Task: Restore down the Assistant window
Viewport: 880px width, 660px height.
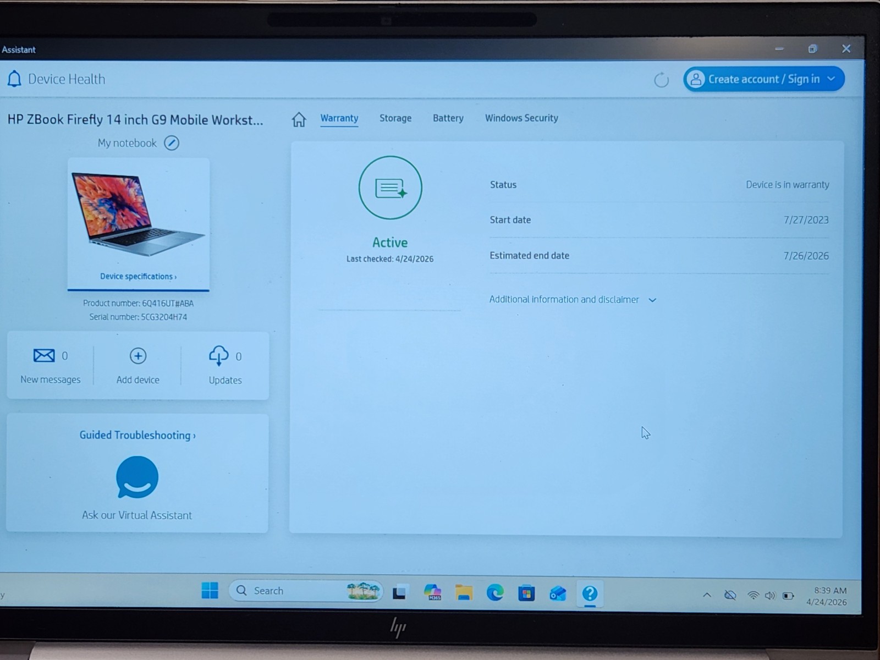Action: (812, 49)
